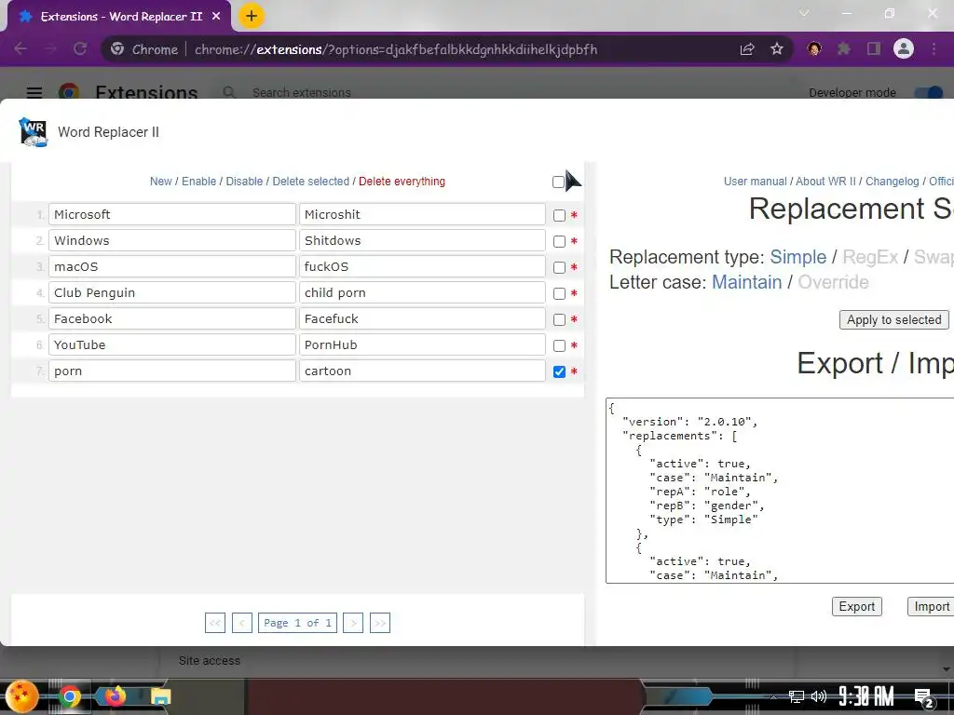Viewport: 954px width, 715px height.
Task: Click the Word Replacer II logo
Action: point(33,132)
